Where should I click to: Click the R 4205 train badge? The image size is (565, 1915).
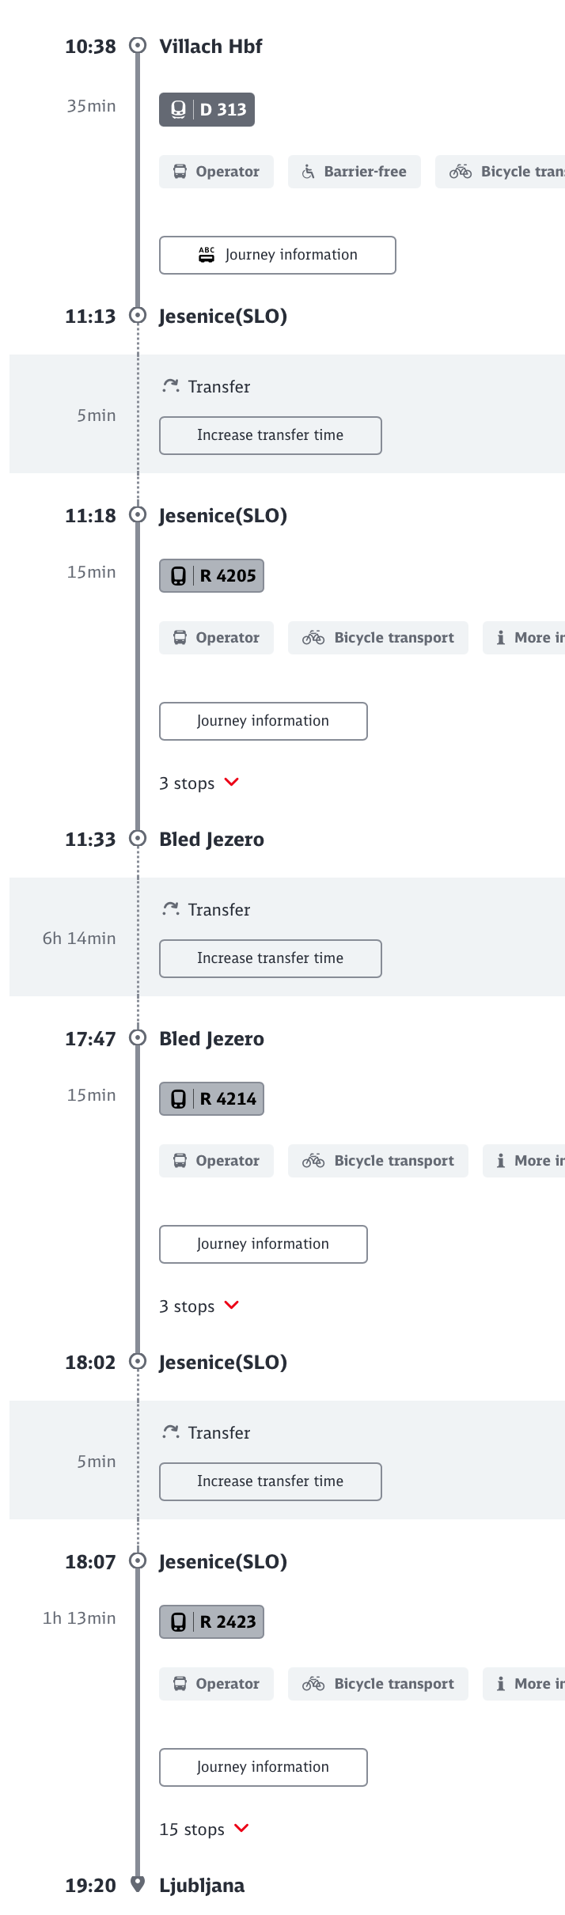click(x=211, y=575)
